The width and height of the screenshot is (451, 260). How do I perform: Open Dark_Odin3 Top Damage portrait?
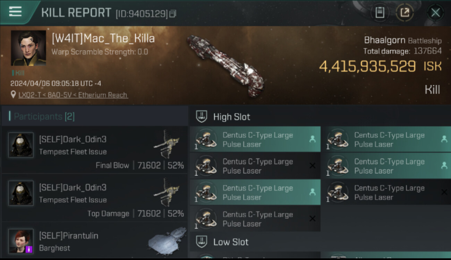pyautogui.click(x=21, y=193)
